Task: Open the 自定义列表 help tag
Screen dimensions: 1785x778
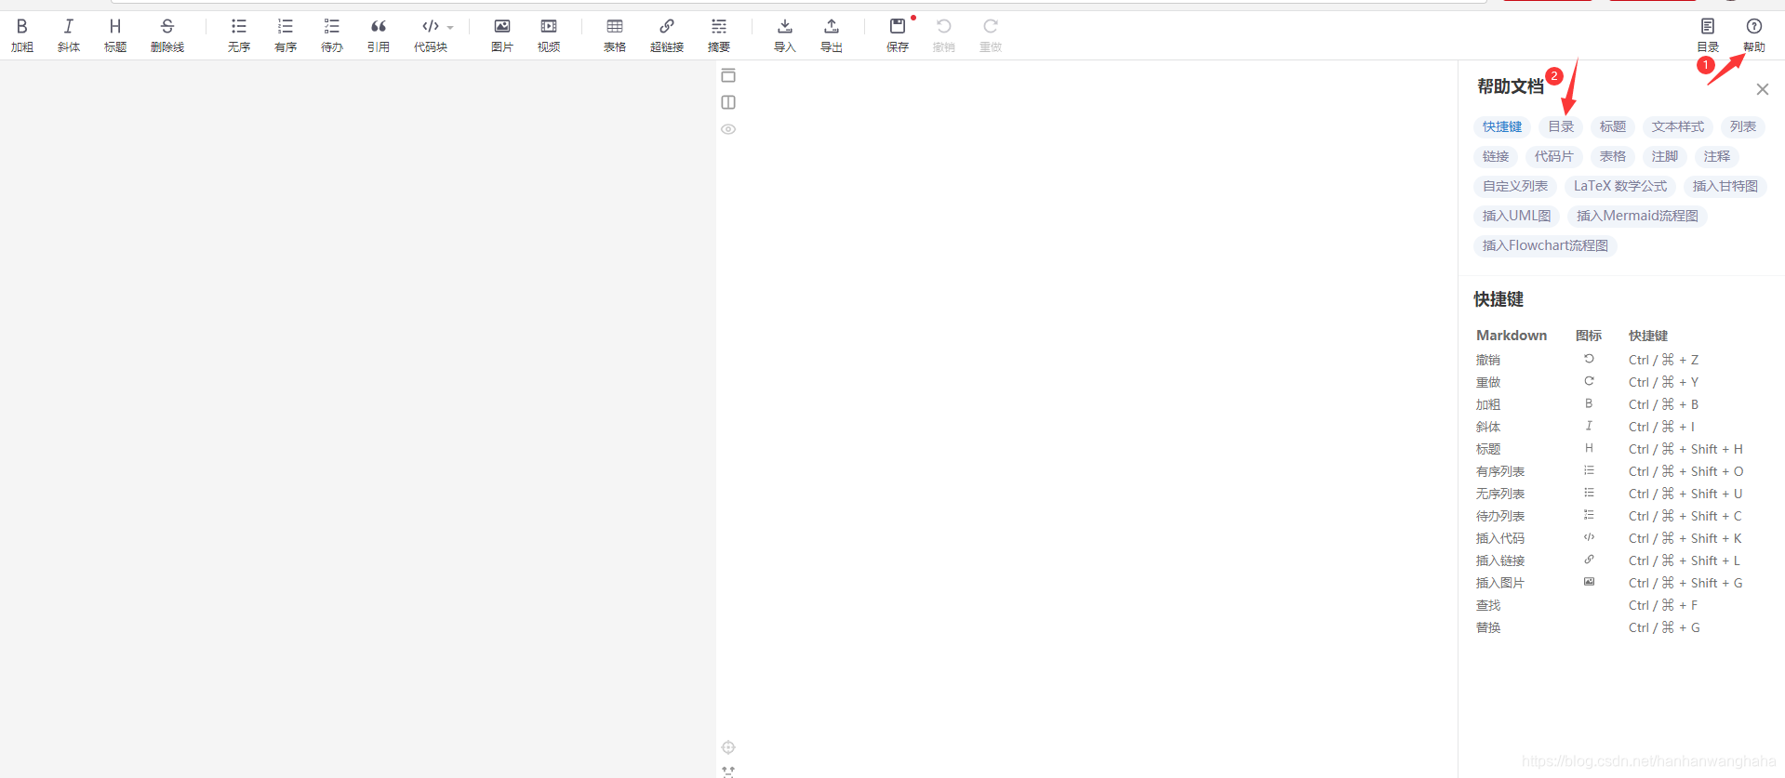Action: [1515, 186]
